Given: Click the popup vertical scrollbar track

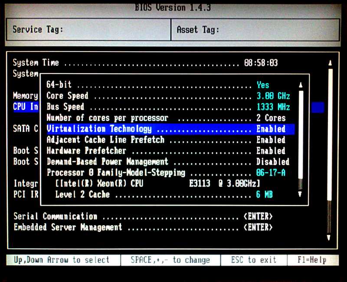Looking at the screenshot, I should (301, 138).
